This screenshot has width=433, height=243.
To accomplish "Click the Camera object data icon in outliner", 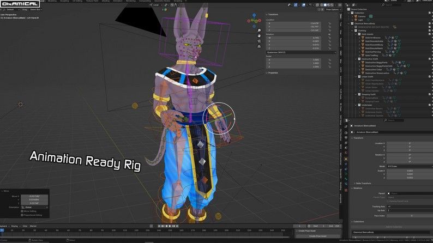I will pos(371,16).
